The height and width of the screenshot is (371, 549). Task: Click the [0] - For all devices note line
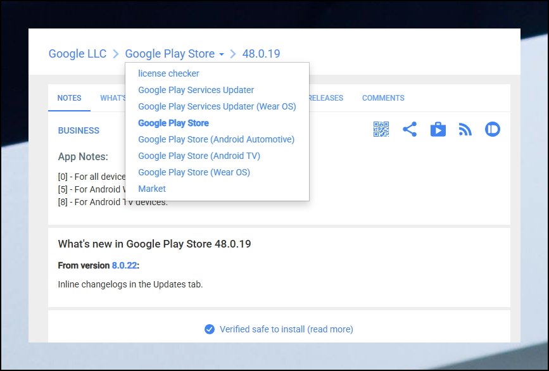[92, 177]
